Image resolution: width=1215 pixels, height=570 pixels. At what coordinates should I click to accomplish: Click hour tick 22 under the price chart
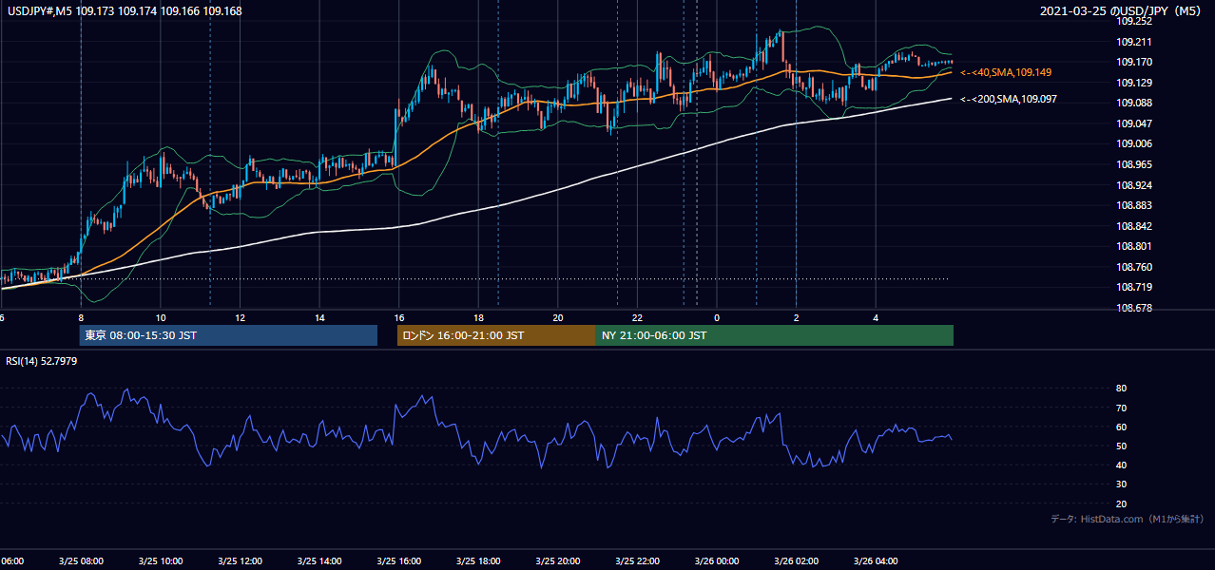(637, 317)
